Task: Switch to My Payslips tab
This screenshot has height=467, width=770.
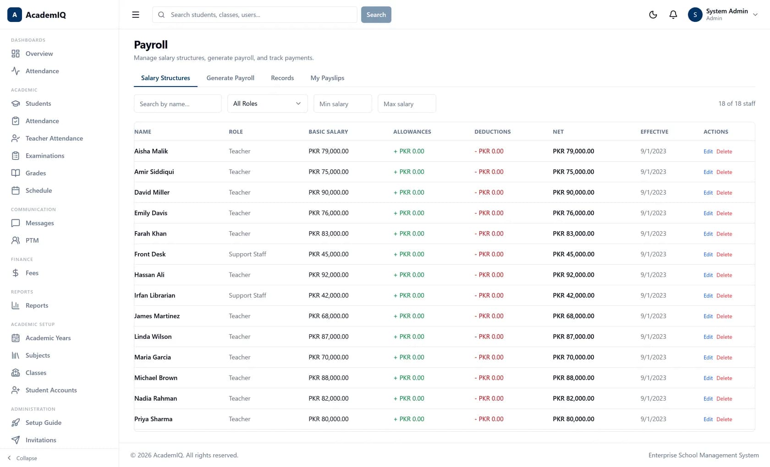Action: [x=327, y=78]
